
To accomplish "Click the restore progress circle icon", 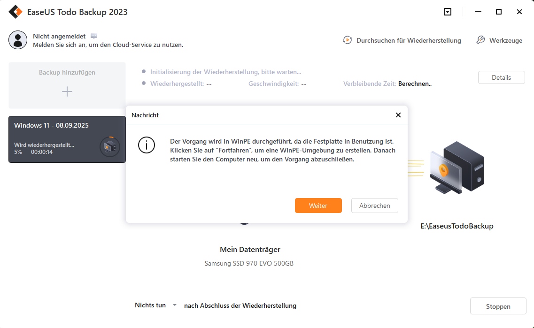I will [109, 147].
